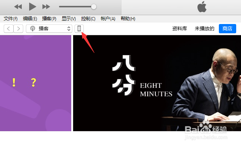Open the 控制(C) menu
This screenshot has width=241, height=146.
88,19
